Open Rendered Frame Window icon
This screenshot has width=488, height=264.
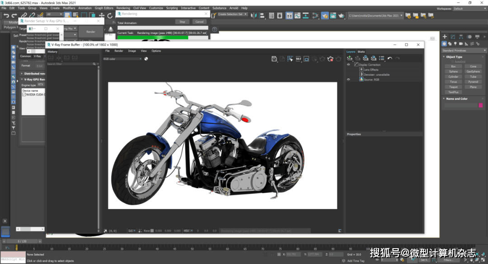coord(333,15)
